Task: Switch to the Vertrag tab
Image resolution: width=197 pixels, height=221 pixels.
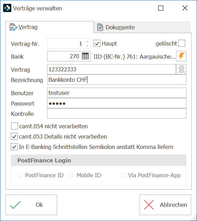Action: 50,27
